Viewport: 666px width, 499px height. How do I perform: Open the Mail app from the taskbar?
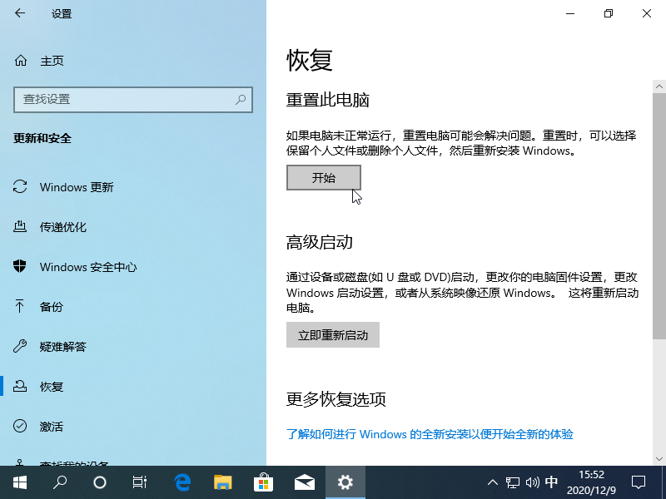tap(305, 482)
